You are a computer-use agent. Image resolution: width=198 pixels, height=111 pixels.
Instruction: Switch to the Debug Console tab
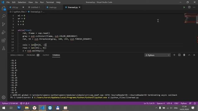coord(17,55)
